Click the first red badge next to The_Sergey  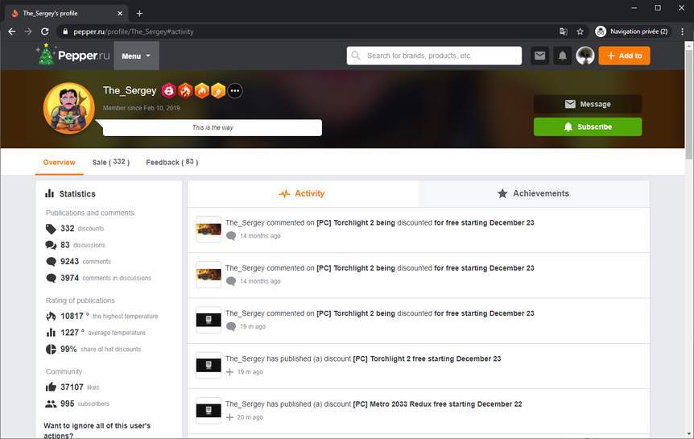(x=168, y=91)
